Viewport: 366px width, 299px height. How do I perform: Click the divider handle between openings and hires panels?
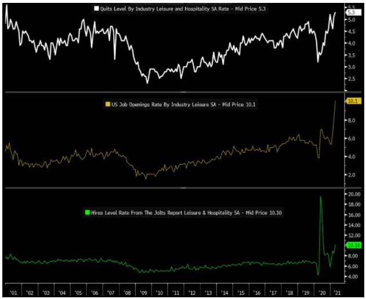(x=183, y=188)
